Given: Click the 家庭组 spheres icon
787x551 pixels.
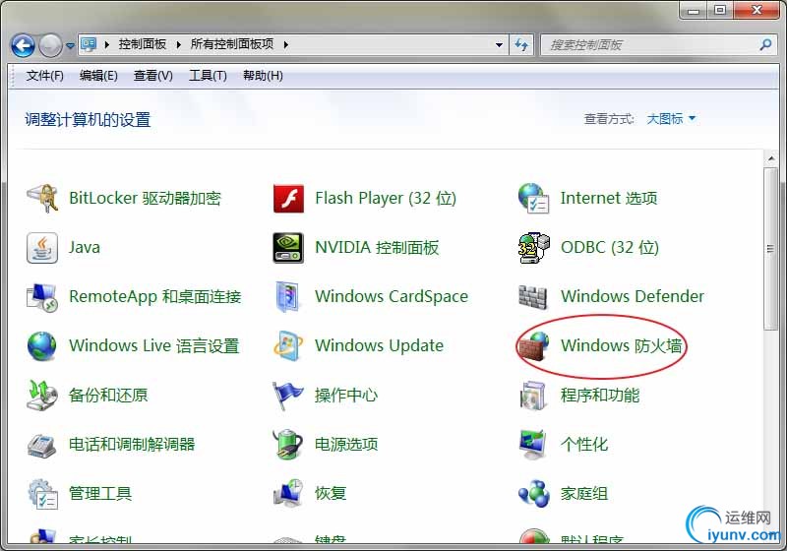Looking at the screenshot, I should (533, 493).
